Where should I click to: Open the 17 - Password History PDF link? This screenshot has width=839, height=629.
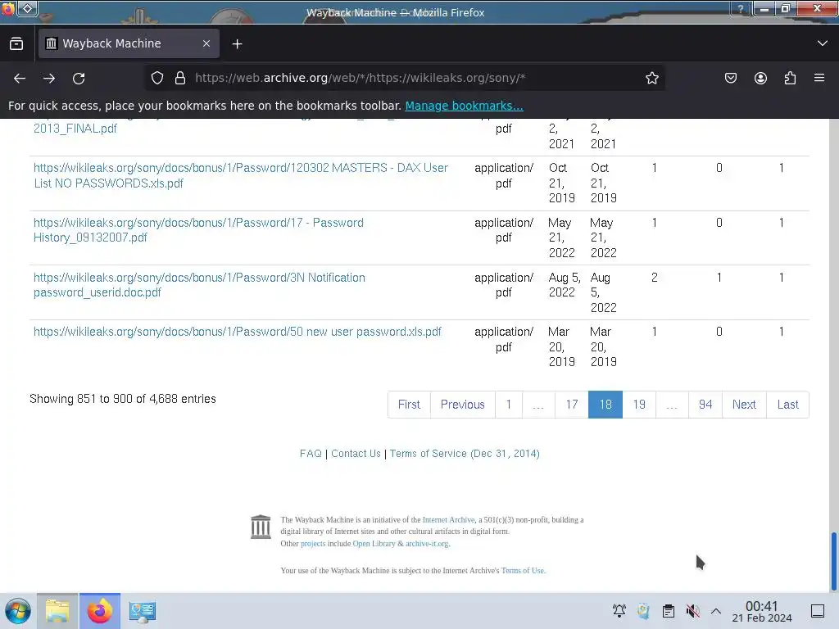[198, 230]
